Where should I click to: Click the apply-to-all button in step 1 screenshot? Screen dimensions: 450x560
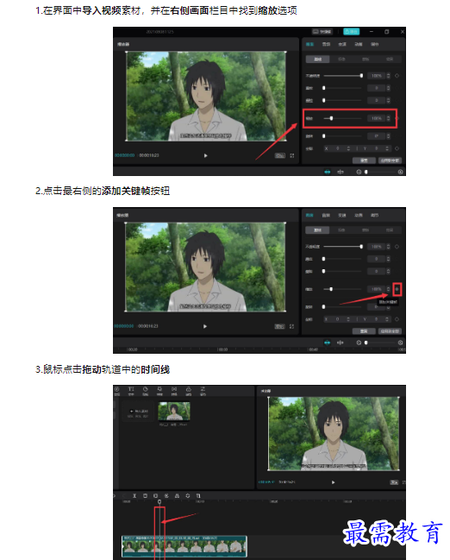(390, 160)
